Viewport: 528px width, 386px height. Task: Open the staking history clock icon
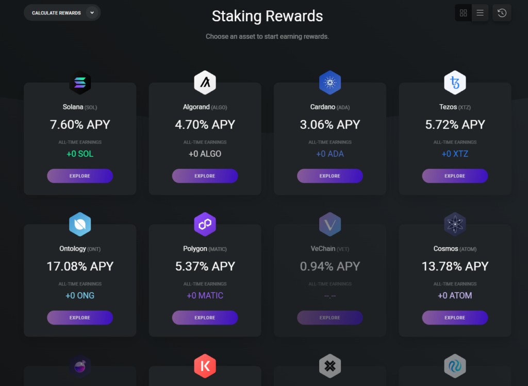point(501,12)
